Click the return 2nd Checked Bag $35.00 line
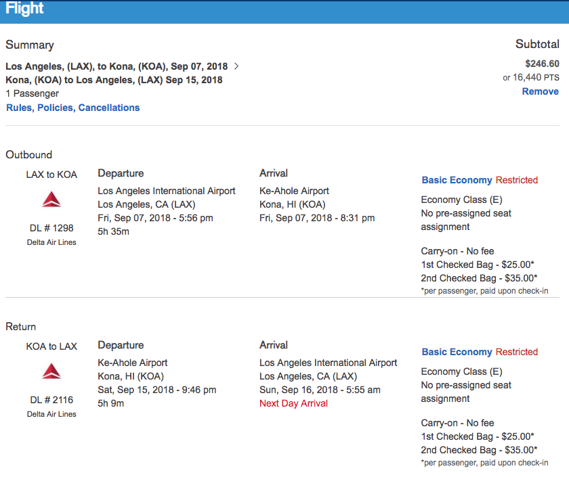This screenshot has width=569, height=477. 479,450
